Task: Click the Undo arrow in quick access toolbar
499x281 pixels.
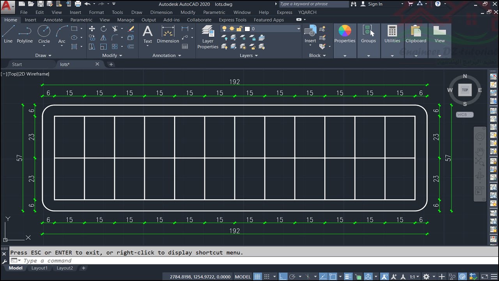Action: 87,4
